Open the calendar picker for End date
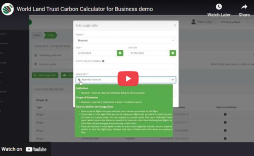Image resolution: width=254 pixels, height=156 pixels. [x=173, y=53]
